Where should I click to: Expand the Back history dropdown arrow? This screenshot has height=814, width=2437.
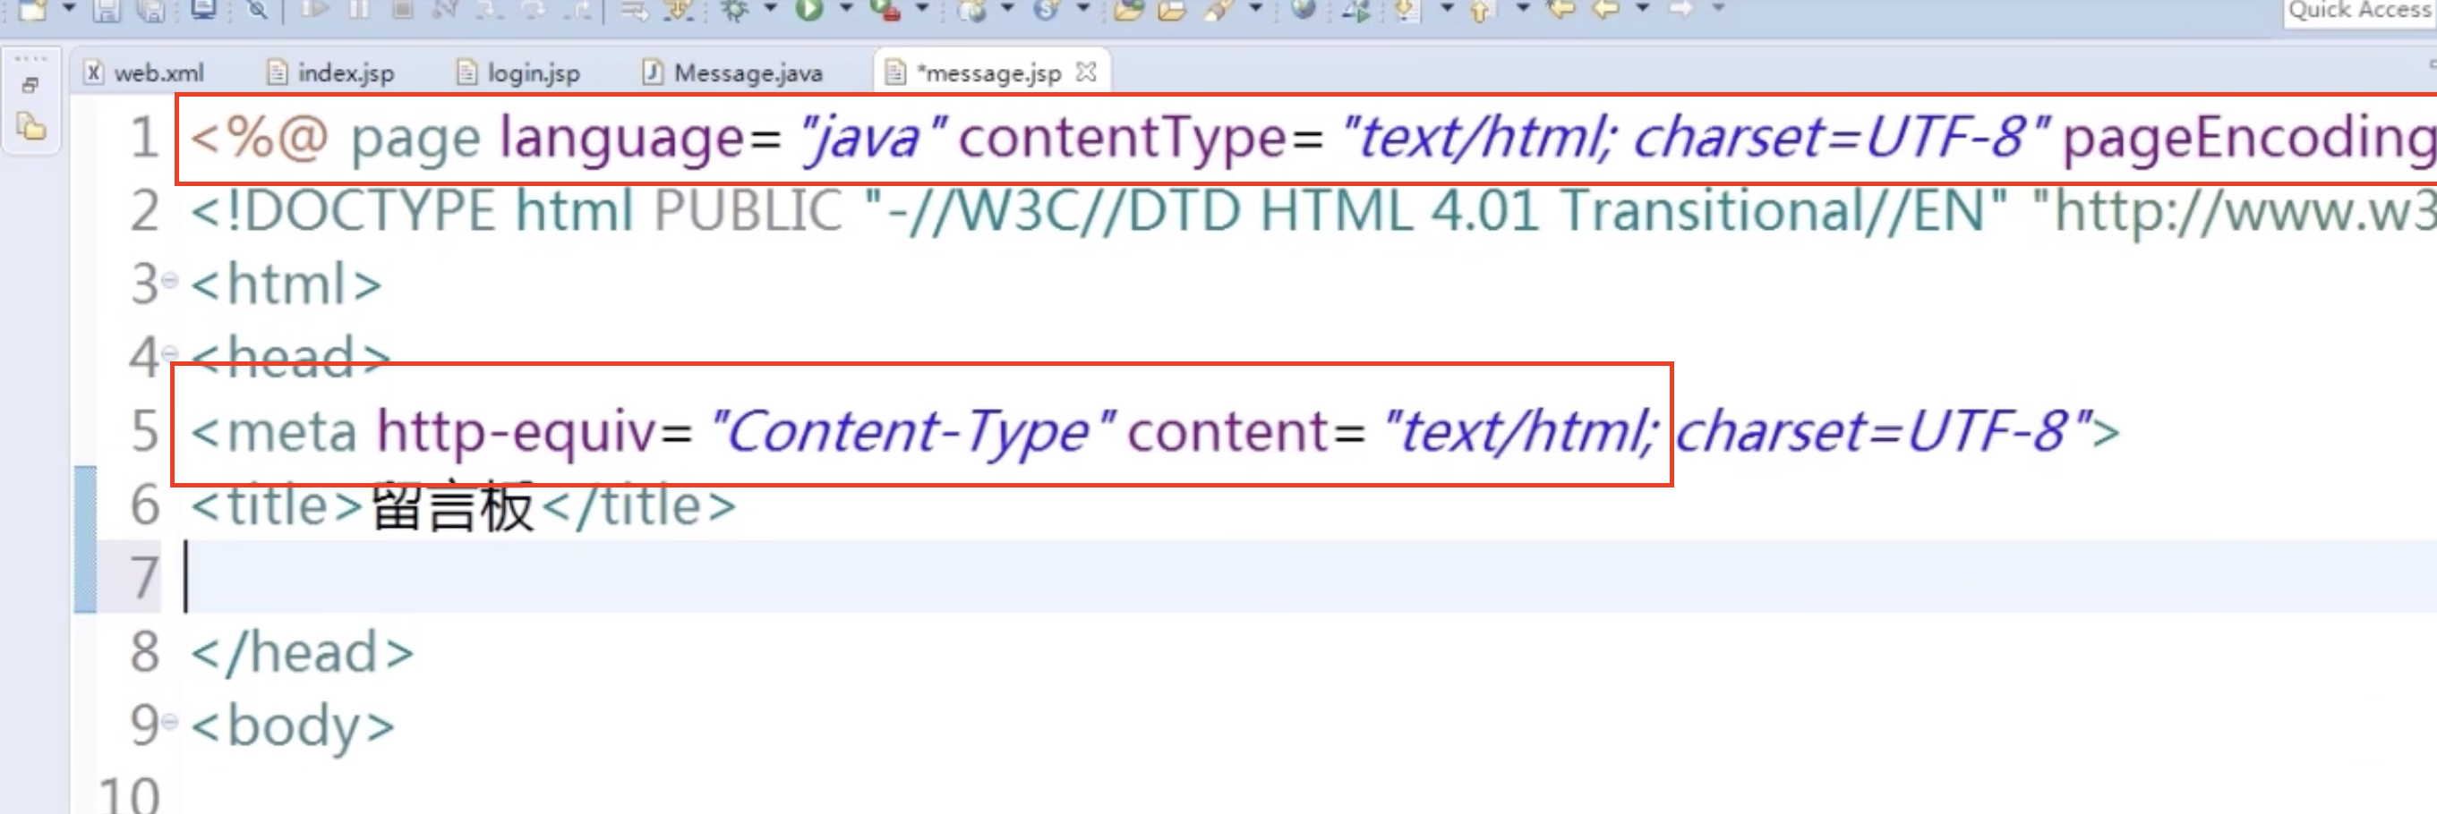[1643, 9]
